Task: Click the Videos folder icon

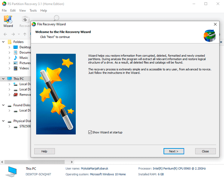Action: (15, 68)
